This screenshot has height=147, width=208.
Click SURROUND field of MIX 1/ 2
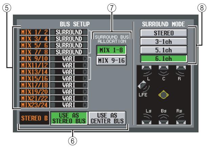tap(69, 32)
